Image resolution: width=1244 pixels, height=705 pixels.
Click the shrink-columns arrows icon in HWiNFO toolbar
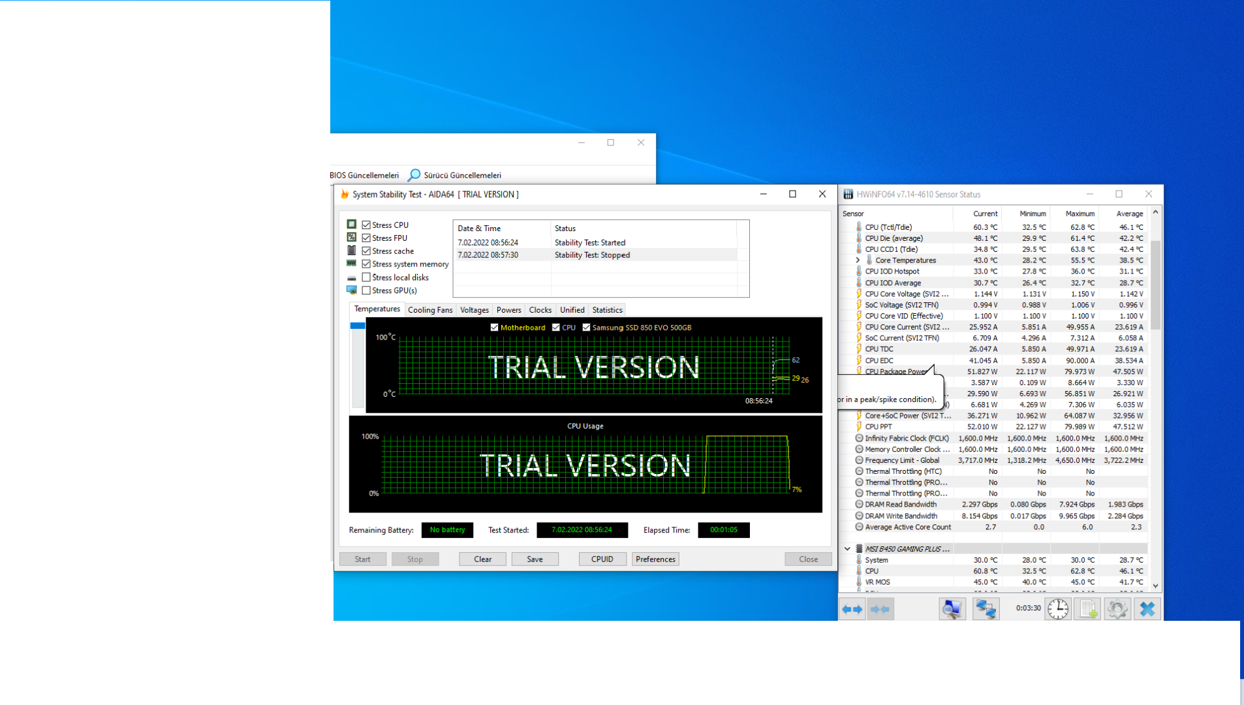tap(880, 609)
